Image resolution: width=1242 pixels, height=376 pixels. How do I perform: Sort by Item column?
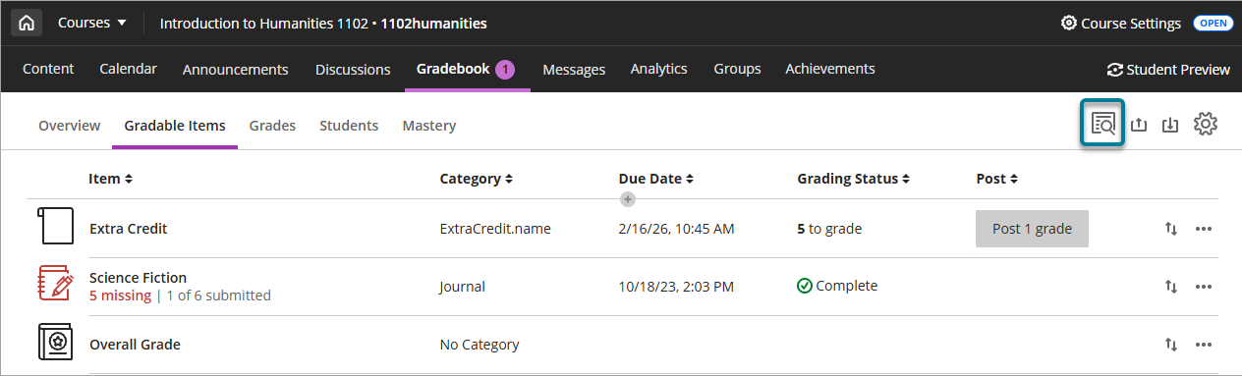click(110, 179)
